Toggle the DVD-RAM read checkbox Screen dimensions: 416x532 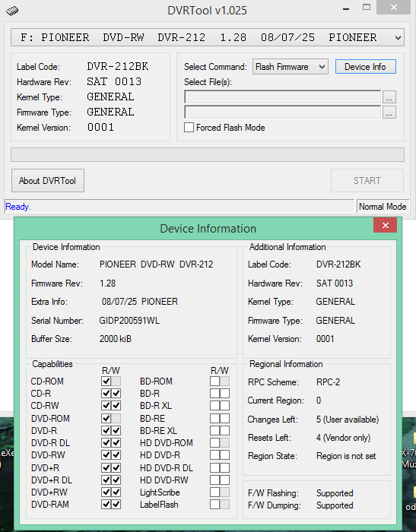[x=106, y=505]
